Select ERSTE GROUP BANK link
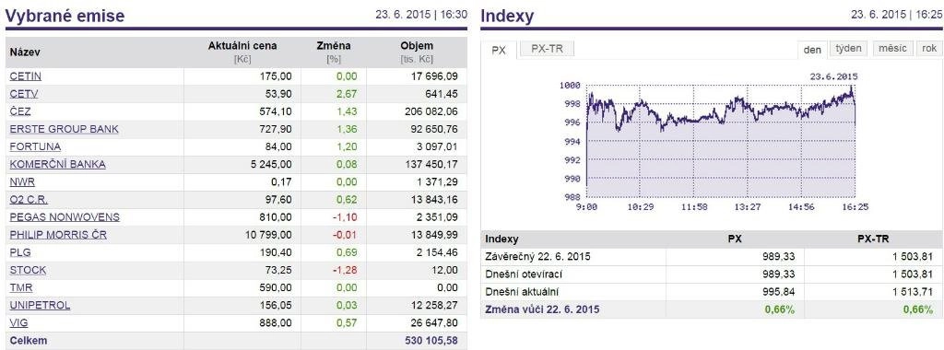The image size is (944, 350). coord(64,129)
